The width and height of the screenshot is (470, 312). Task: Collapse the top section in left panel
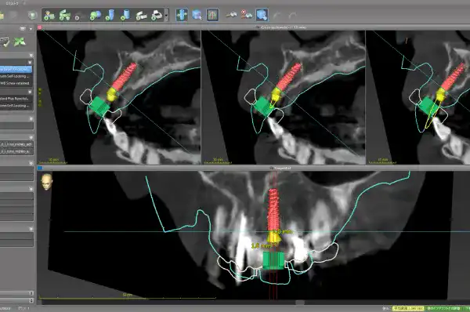(x=31, y=55)
